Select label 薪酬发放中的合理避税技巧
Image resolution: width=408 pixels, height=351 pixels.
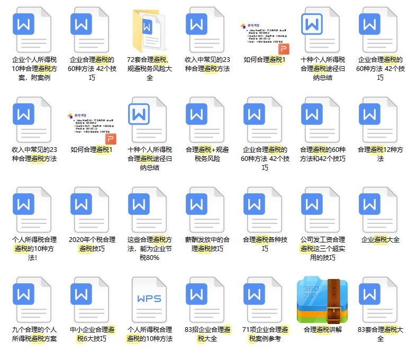(207, 244)
